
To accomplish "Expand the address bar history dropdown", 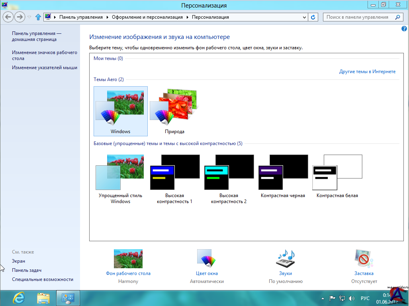I will click(x=304, y=17).
